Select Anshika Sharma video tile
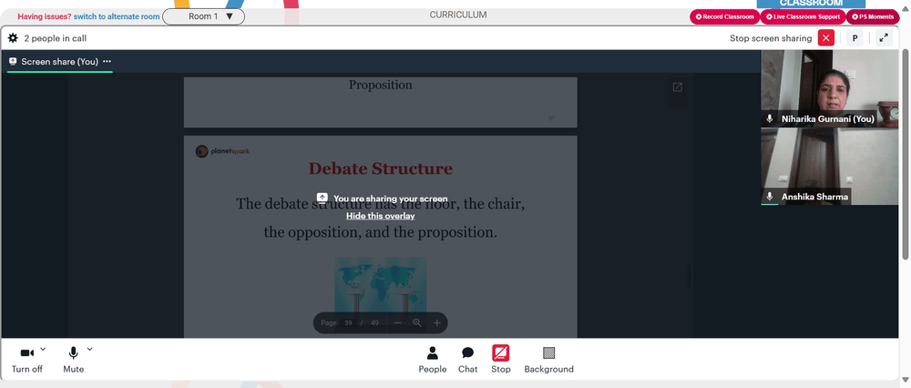911x388 pixels. 829,167
